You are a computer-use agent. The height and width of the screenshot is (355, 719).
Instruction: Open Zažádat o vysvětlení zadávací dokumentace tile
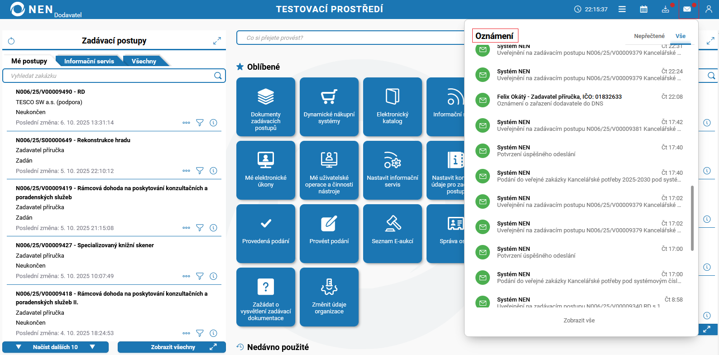(266, 297)
